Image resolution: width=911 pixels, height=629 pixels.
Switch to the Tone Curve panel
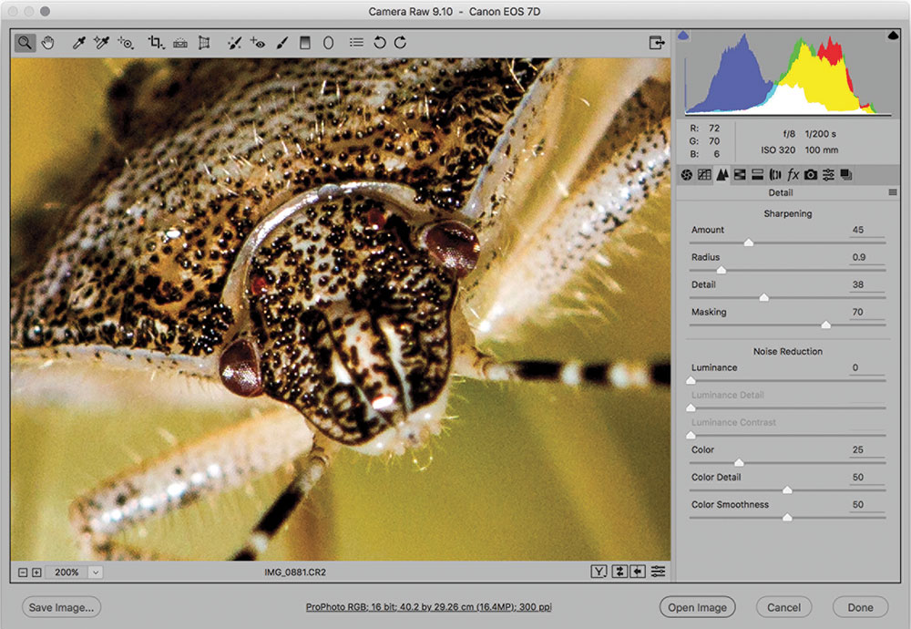[x=704, y=175]
